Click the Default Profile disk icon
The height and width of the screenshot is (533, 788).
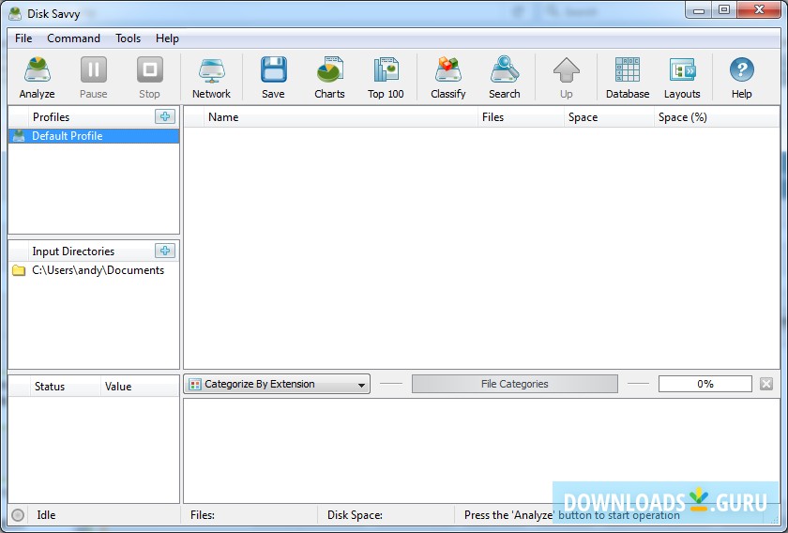tap(19, 136)
